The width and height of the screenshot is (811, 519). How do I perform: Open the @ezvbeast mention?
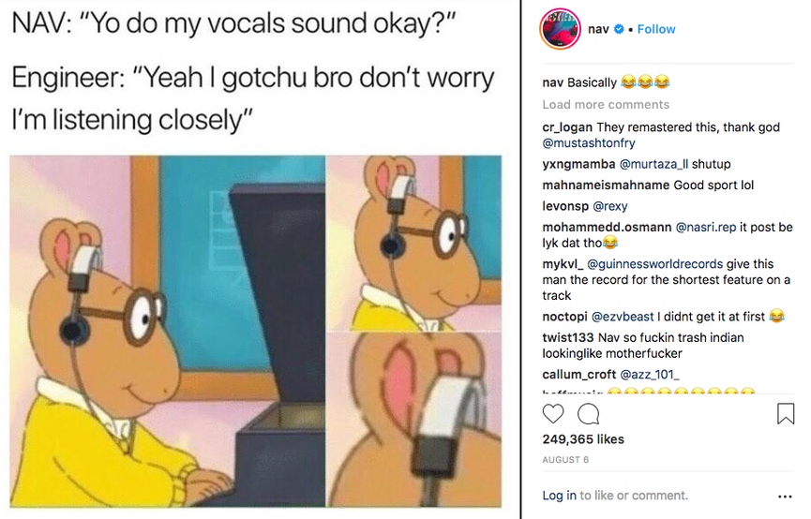pos(623,317)
